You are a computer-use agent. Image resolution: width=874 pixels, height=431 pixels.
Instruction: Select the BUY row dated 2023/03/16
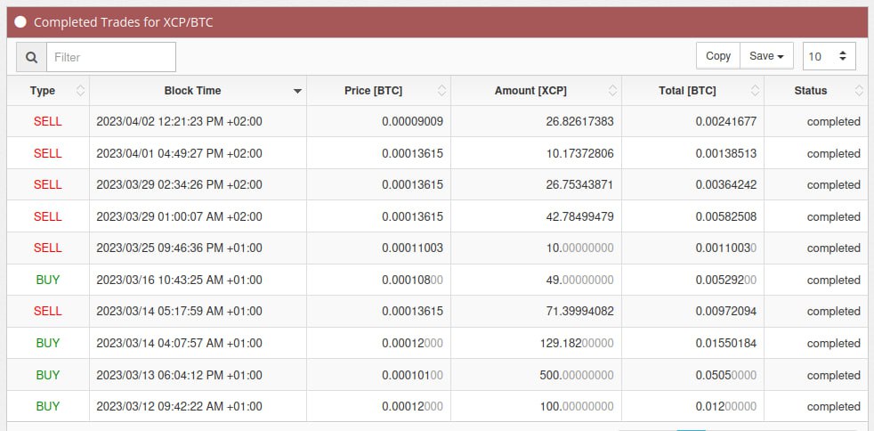(x=437, y=280)
